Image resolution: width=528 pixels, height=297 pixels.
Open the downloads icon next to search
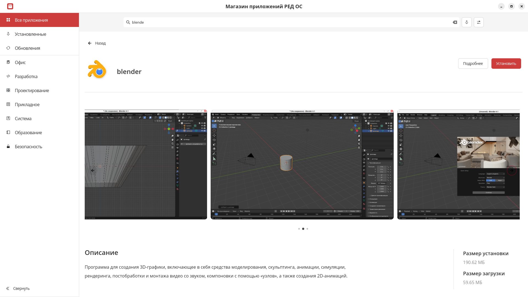point(467,22)
